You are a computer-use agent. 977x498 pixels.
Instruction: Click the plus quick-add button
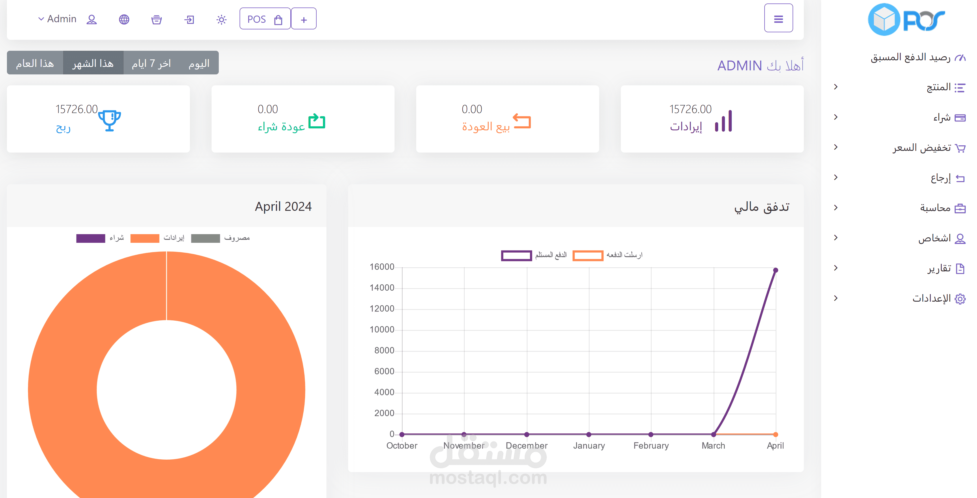[x=304, y=19]
